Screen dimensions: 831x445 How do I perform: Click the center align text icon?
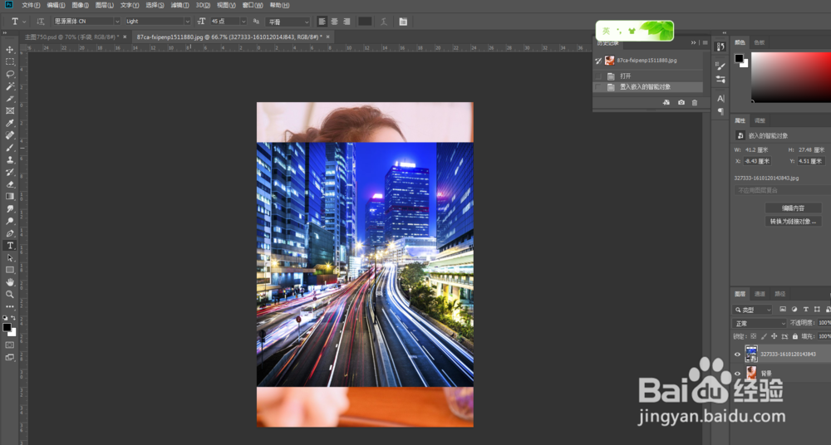click(334, 22)
